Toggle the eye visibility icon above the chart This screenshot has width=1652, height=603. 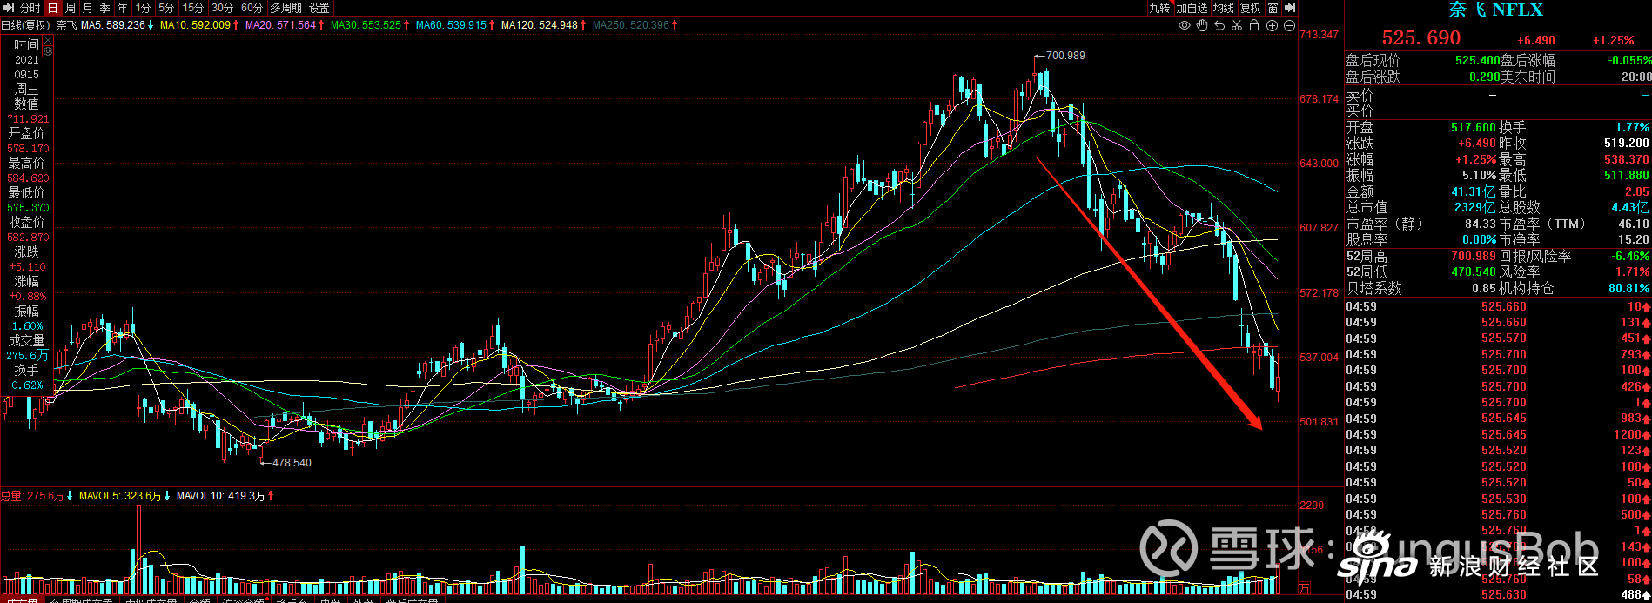(x=1185, y=26)
